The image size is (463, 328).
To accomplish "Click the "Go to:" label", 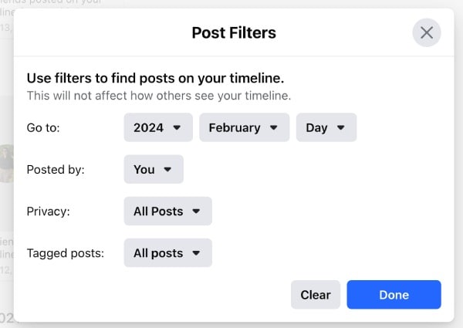I will (43, 128).
